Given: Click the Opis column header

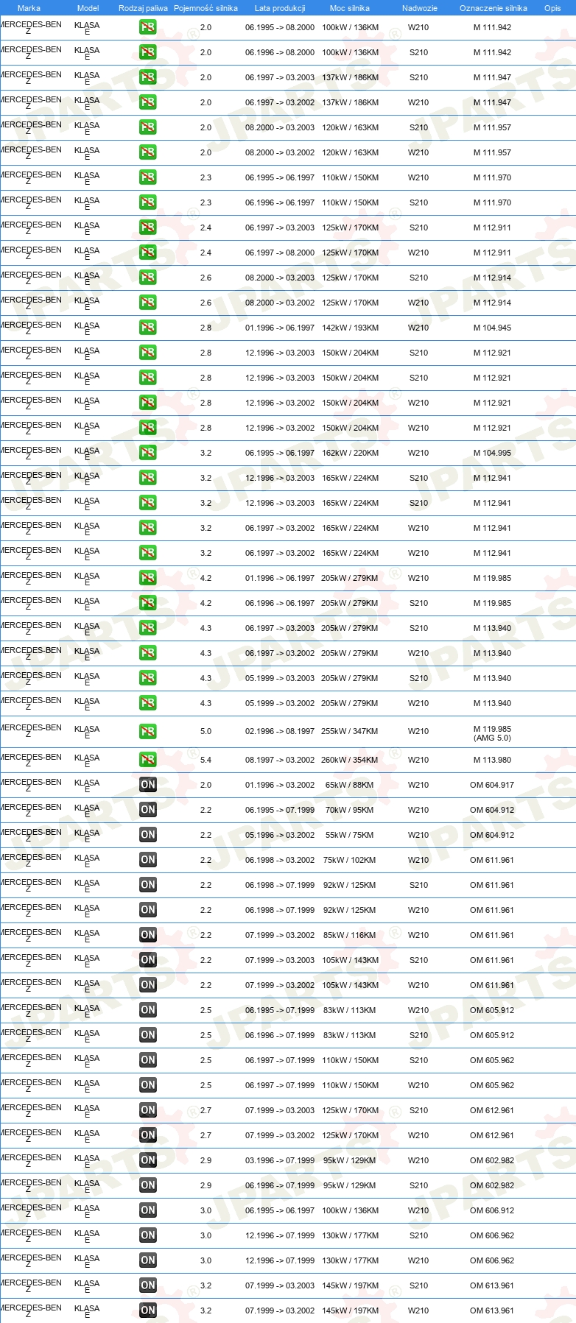Looking at the screenshot, I should click(x=552, y=8).
